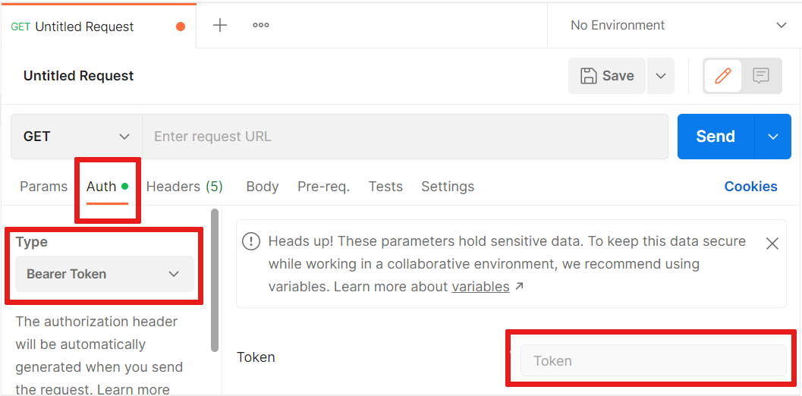Click the info alert icon in the banner
The height and width of the screenshot is (396, 802).
tap(251, 241)
